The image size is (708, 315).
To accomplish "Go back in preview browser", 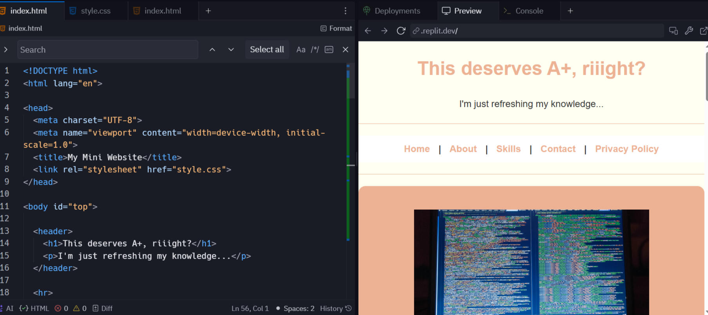I will tap(368, 31).
